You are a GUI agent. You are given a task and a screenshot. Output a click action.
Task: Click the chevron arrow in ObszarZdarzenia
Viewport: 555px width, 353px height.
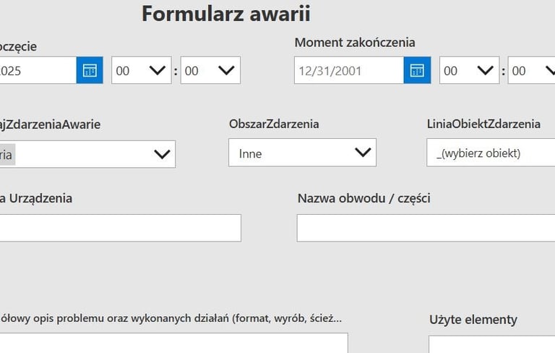click(363, 153)
